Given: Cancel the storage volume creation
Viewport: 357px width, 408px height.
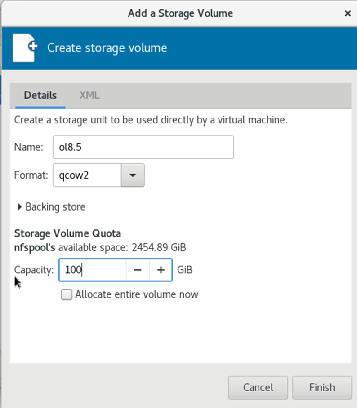Looking at the screenshot, I should [258, 387].
